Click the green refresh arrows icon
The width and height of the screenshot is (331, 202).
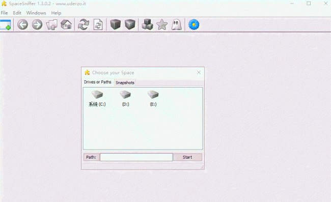click(x=84, y=24)
